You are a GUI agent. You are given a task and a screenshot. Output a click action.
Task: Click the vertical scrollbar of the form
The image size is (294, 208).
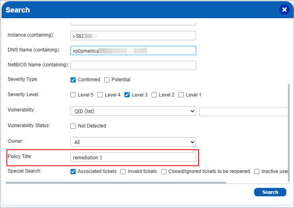coord(289,133)
